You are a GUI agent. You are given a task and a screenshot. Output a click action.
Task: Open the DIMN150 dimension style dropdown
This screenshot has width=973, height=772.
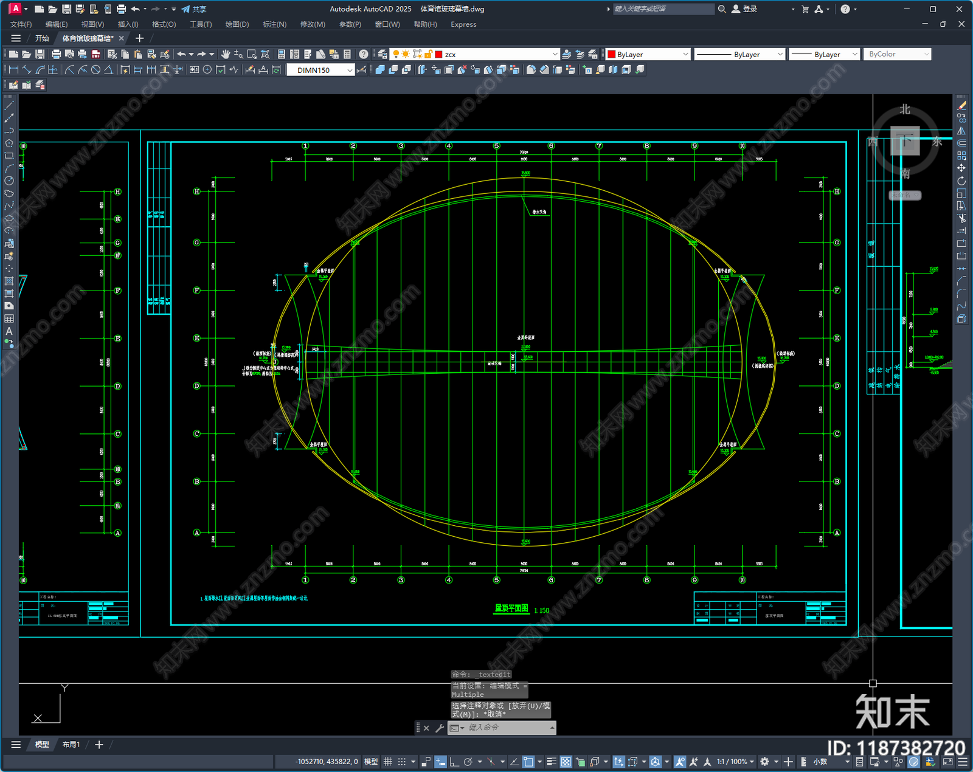[350, 70]
